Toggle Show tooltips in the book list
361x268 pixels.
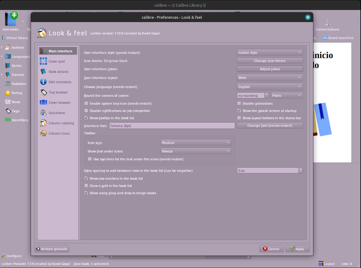click(86, 118)
